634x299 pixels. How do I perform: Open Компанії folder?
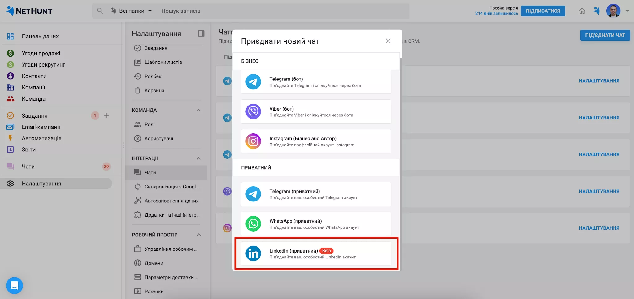[33, 87]
